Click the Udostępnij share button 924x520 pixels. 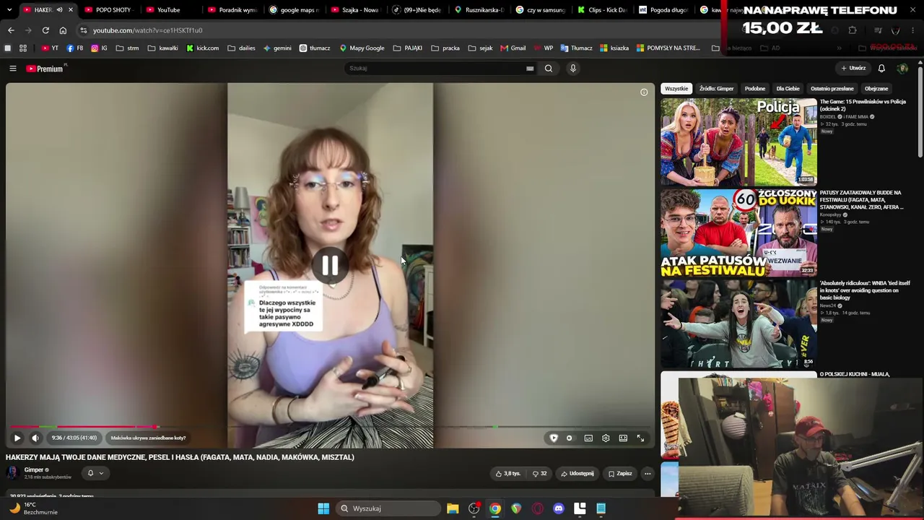point(577,474)
